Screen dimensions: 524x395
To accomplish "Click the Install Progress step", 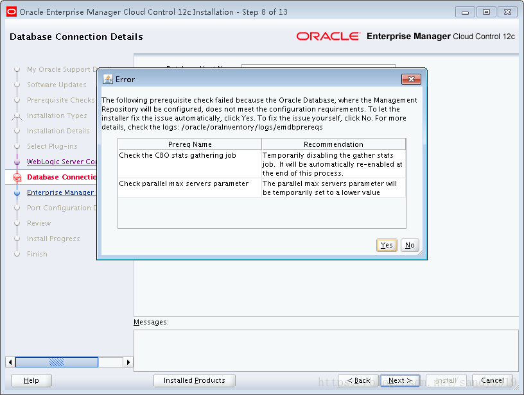I will [53, 239].
